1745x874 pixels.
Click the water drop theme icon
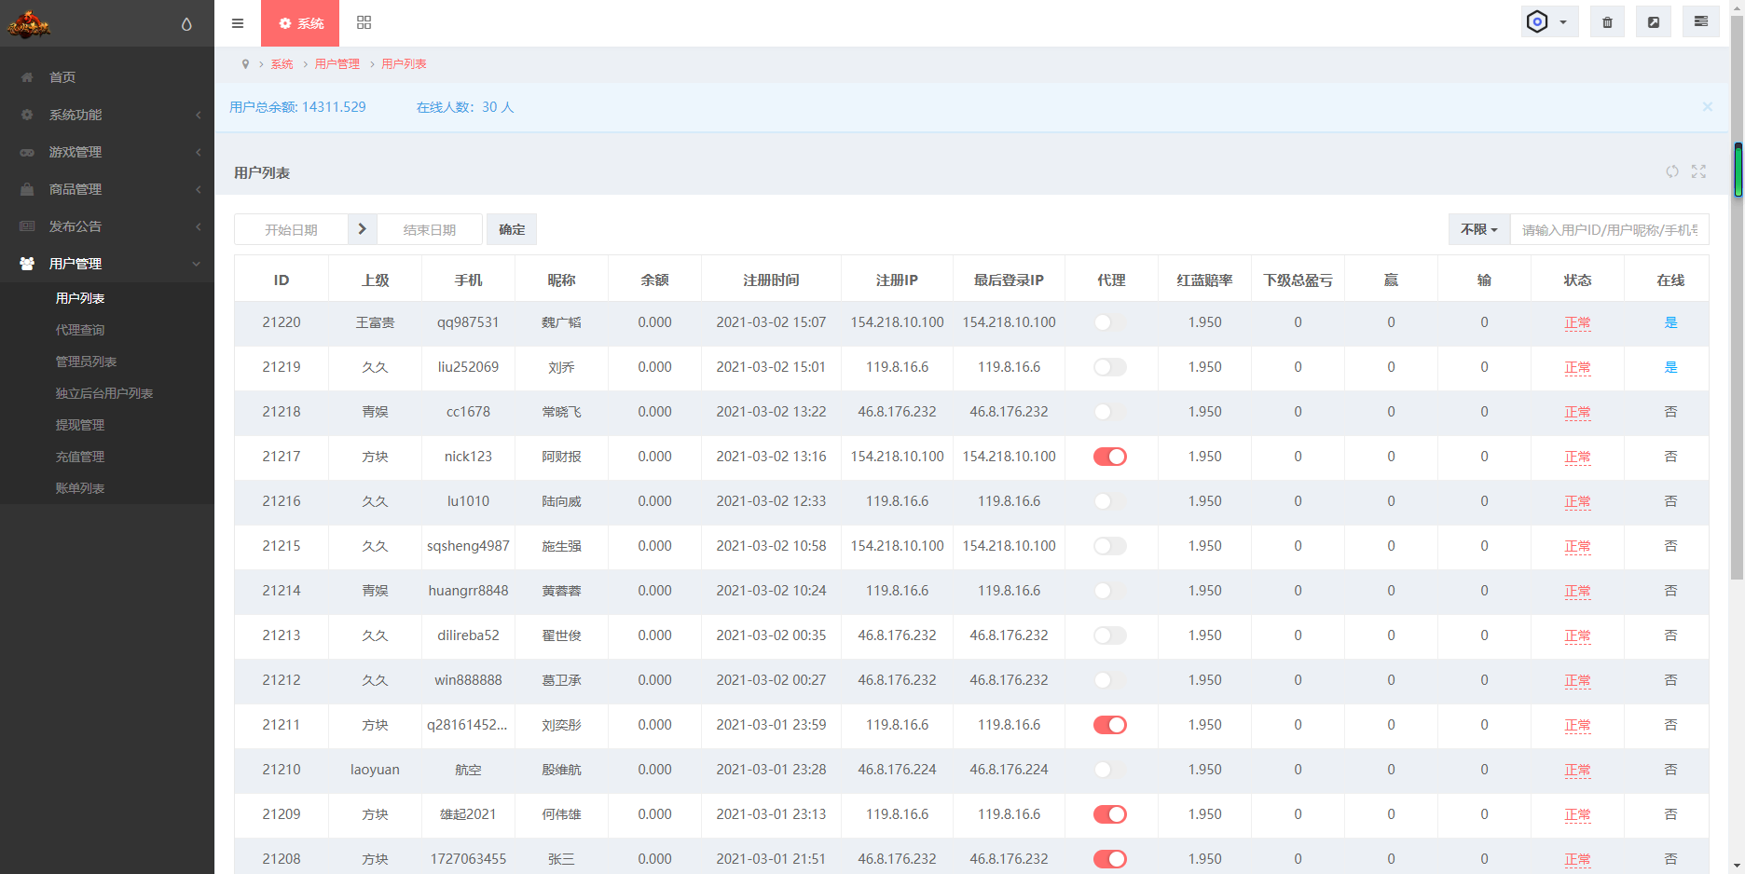pos(186,24)
